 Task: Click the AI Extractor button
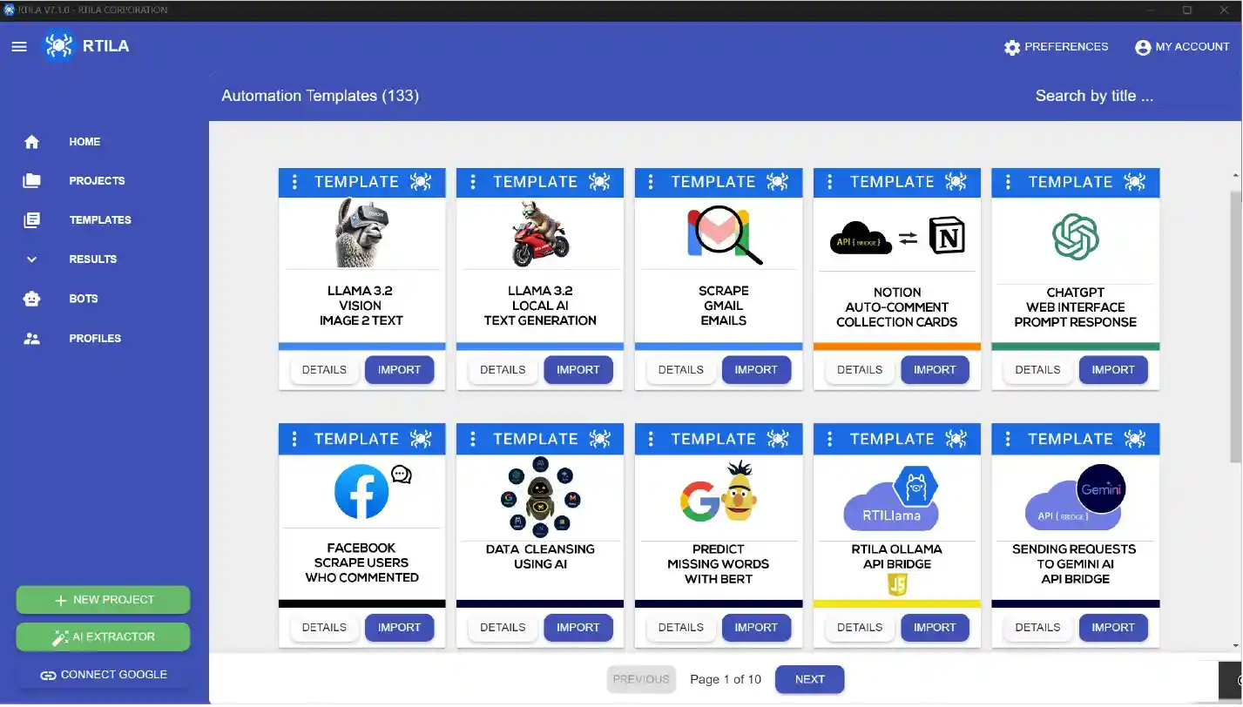(103, 637)
